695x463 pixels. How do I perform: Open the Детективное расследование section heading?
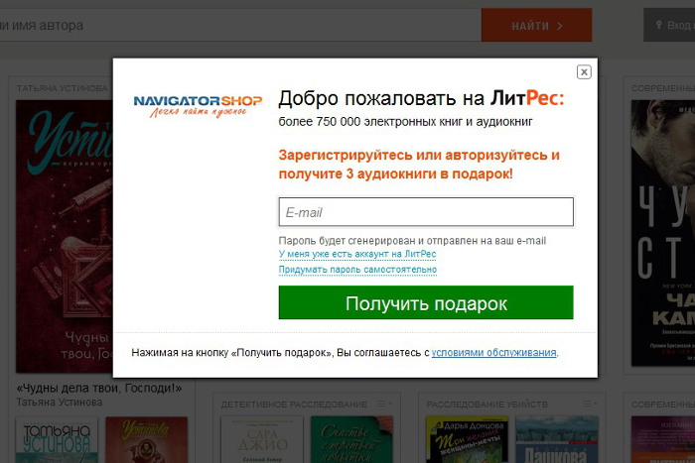click(x=294, y=405)
